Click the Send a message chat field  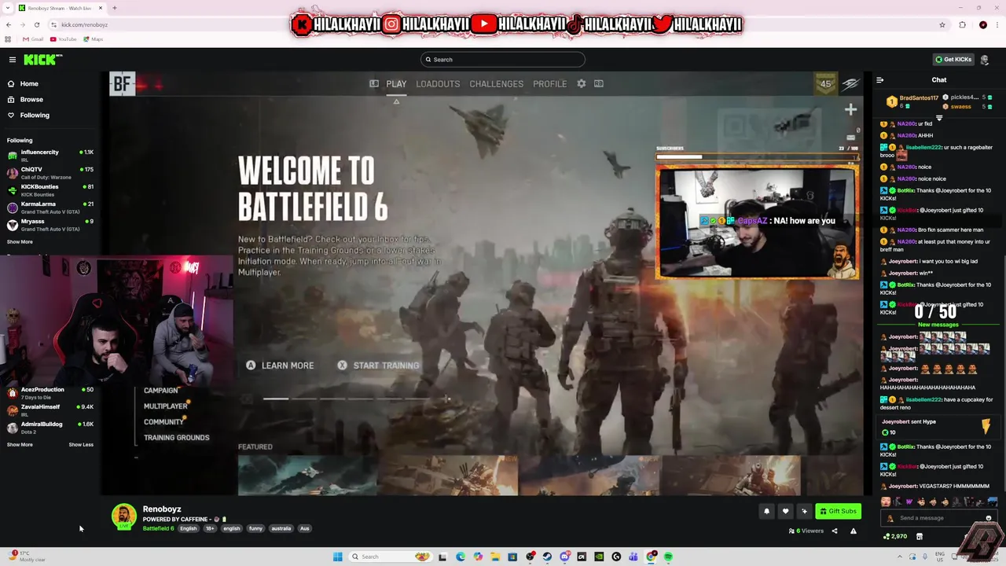tap(939, 518)
